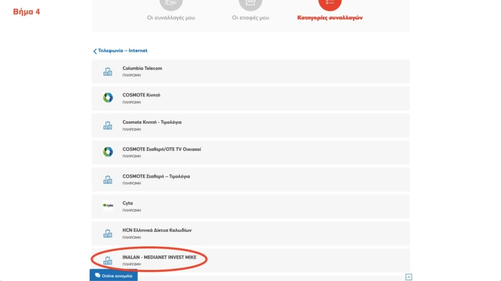Click the Οι επαφές μου circular icon
Image resolution: width=501 pixels, height=281 pixels.
click(250, 5)
